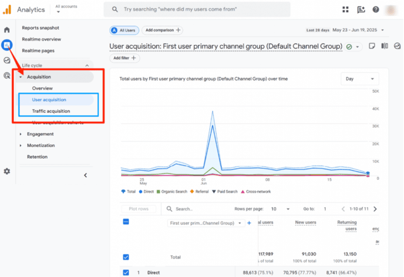Click the Direct legend marker

point(140,192)
